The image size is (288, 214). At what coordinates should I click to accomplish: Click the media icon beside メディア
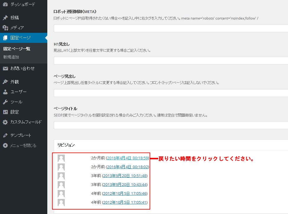[5, 28]
